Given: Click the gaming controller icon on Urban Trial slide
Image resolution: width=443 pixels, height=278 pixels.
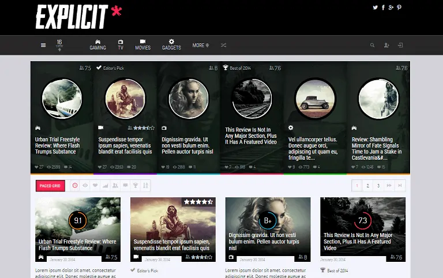Looking at the screenshot, I should pyautogui.click(x=37, y=128).
